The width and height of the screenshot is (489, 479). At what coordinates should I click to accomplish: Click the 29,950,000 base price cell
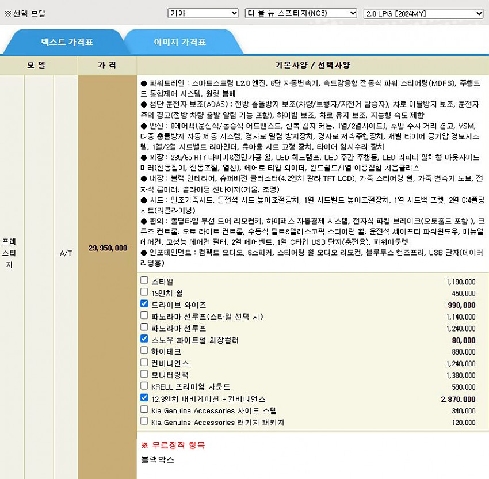108,248
